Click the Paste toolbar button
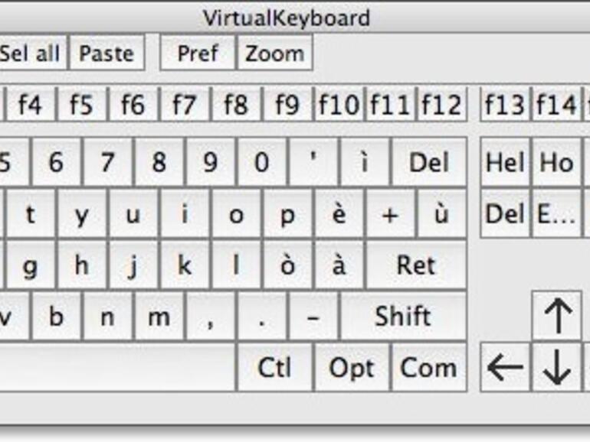The image size is (590, 442). (107, 54)
